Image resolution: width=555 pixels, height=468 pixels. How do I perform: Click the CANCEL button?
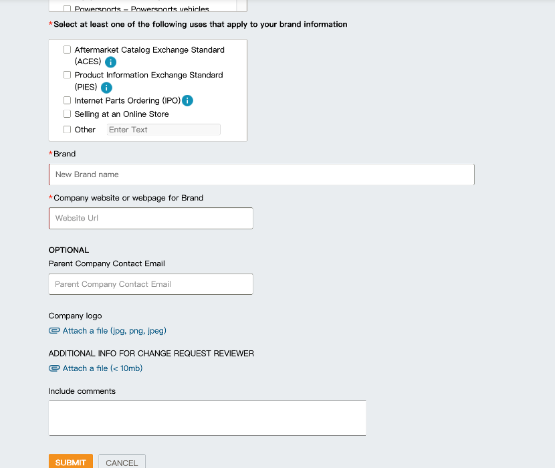(x=122, y=462)
